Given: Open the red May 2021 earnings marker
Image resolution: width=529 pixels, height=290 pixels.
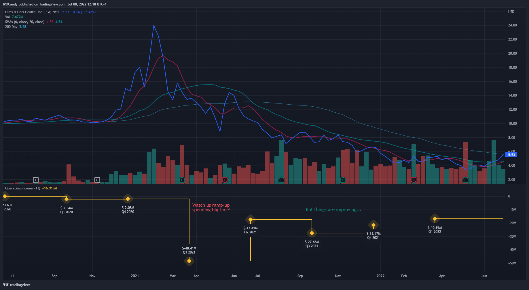Looking at the screenshot, I should 225,180.
